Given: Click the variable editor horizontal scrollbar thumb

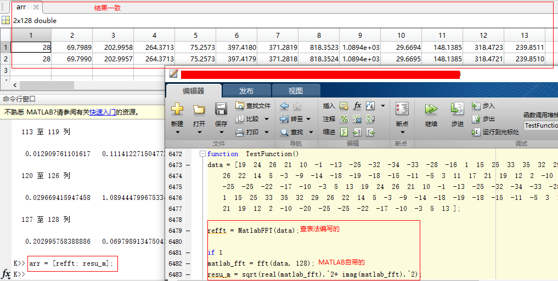Looking at the screenshot, I should (x=47, y=85).
